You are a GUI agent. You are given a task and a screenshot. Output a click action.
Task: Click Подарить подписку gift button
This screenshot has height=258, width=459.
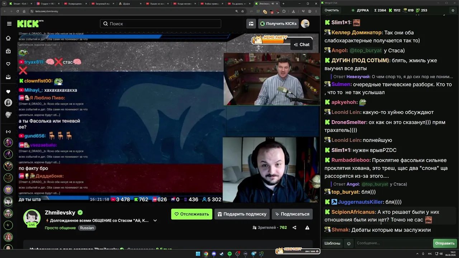(242, 214)
